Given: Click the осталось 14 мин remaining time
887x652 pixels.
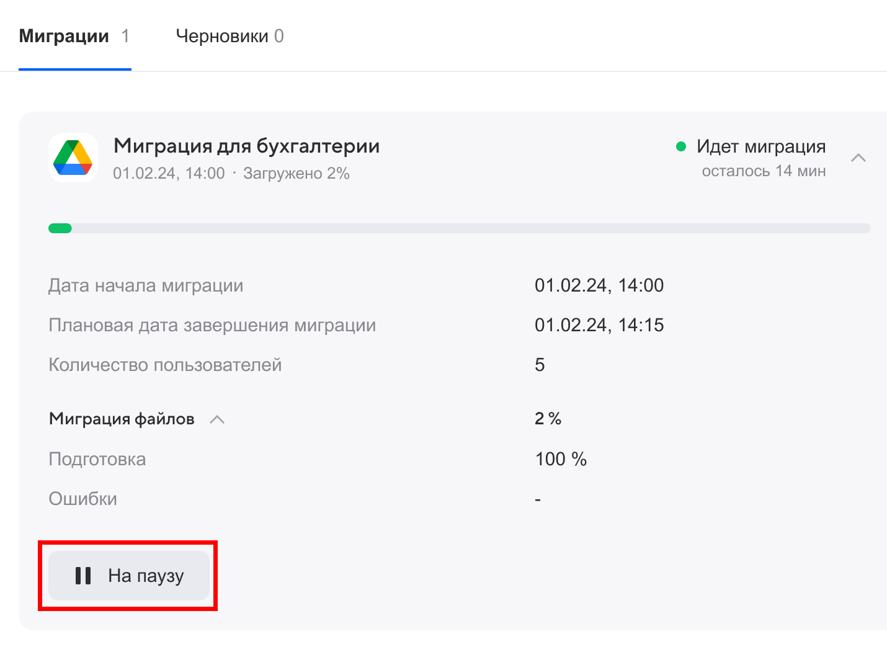Looking at the screenshot, I should (763, 171).
